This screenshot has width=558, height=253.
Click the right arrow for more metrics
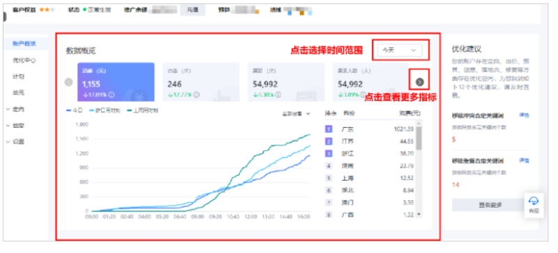coord(420,82)
